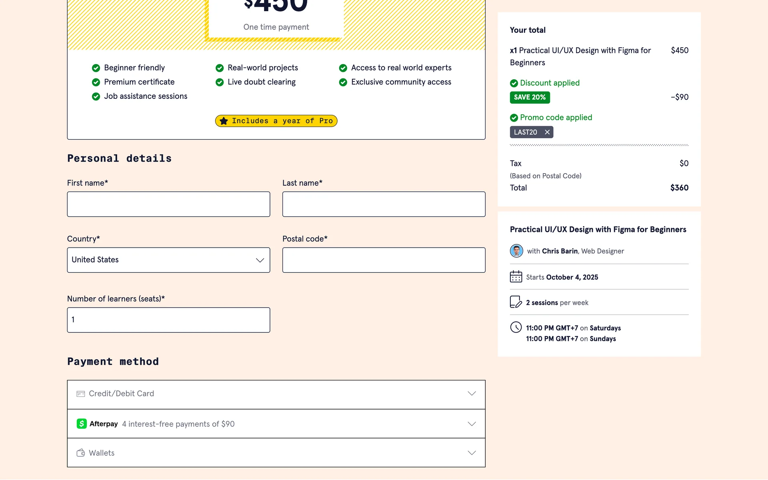Click the check icon beside Promo code applied

(x=514, y=118)
